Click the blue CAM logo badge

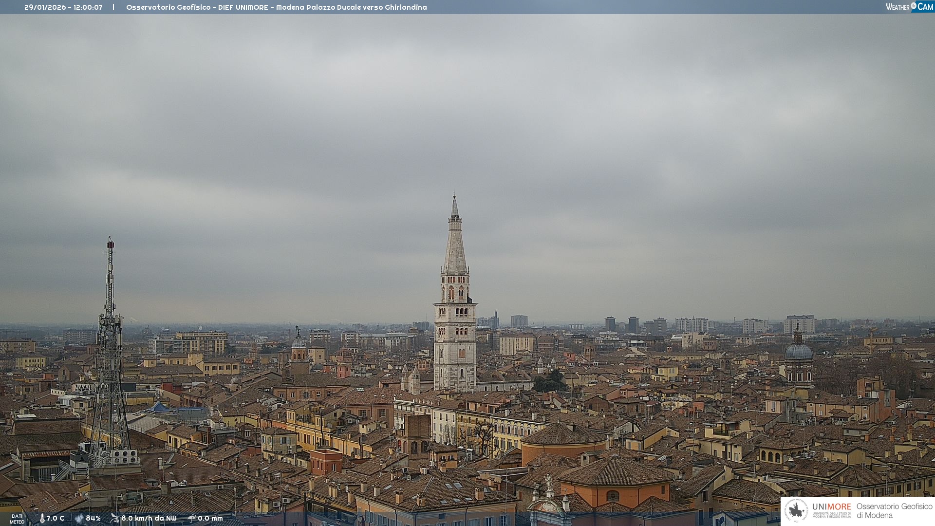925,7
